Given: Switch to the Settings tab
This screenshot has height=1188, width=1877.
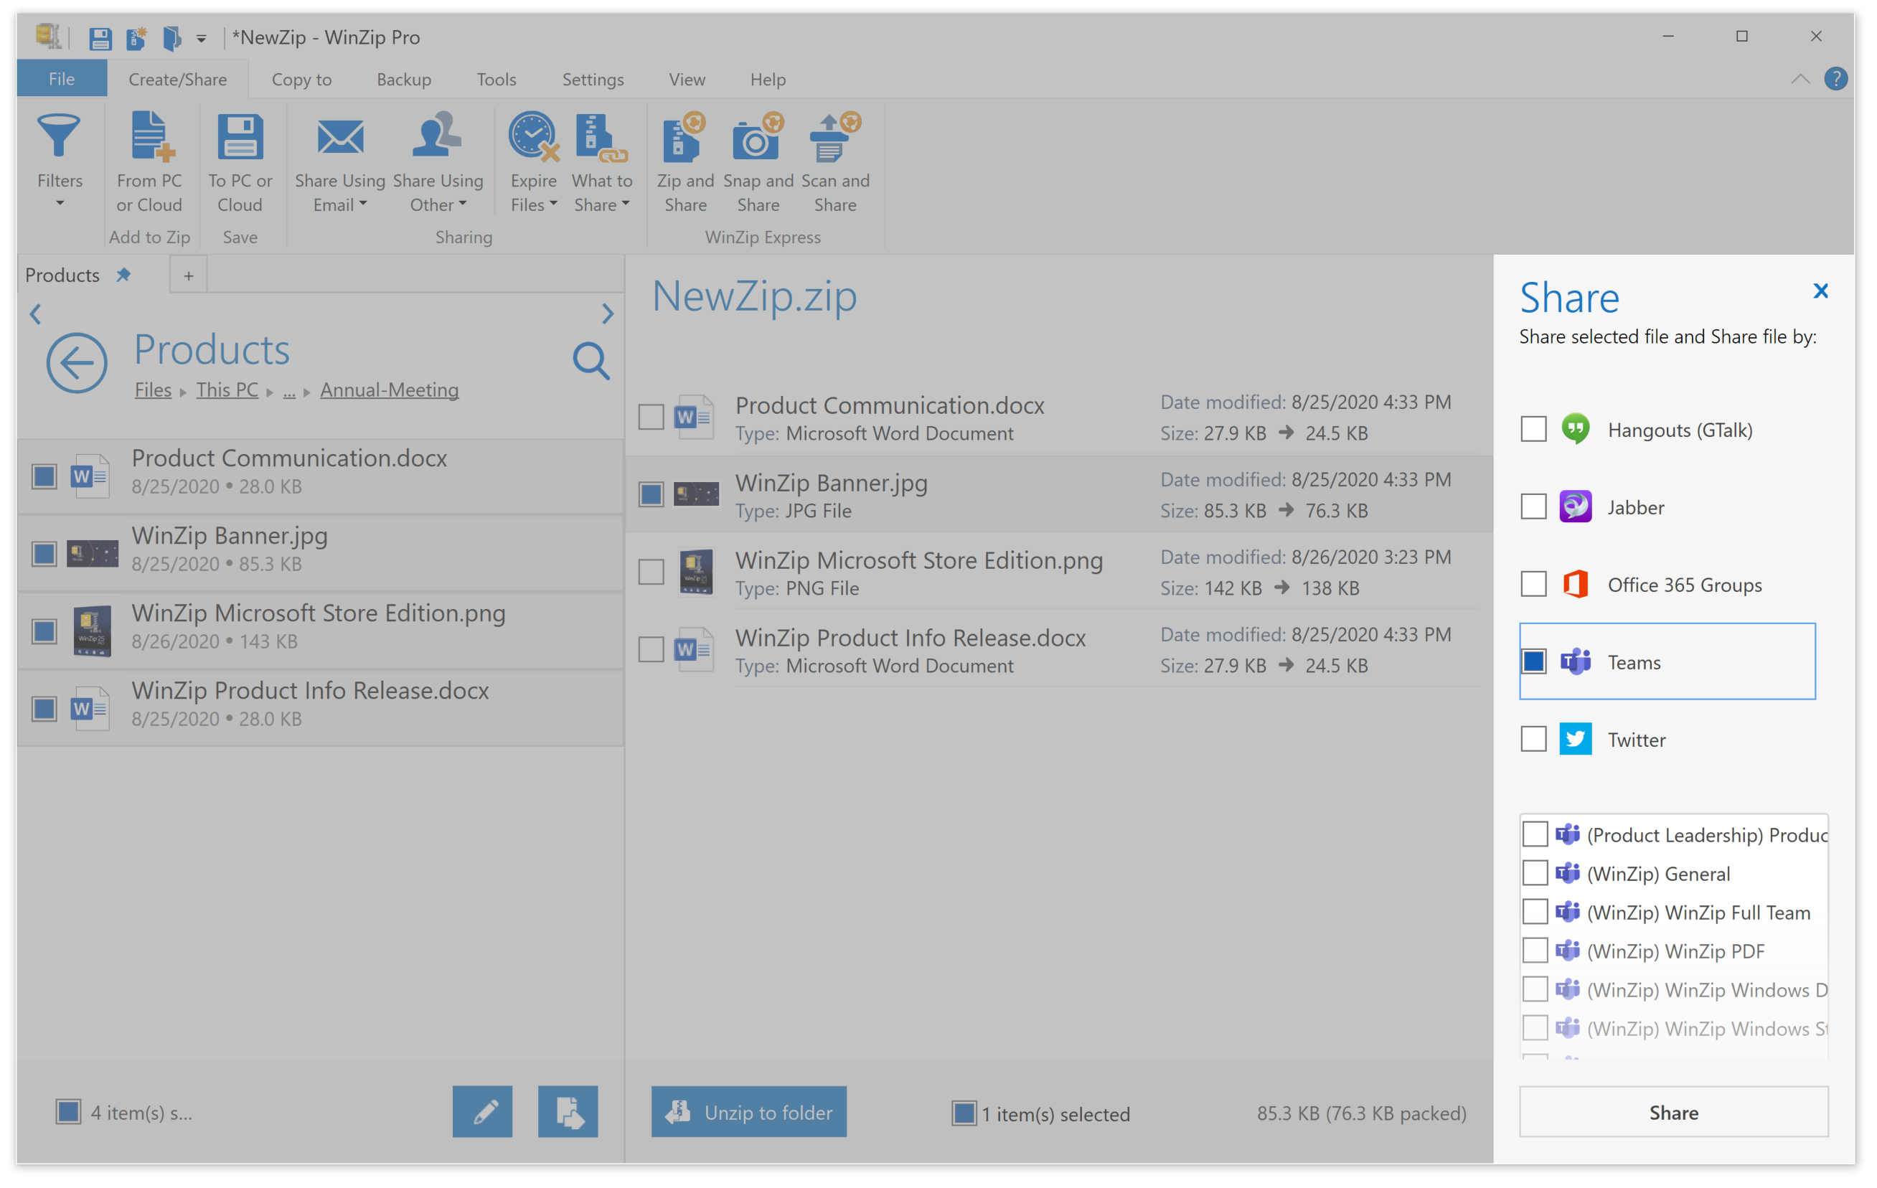Looking at the screenshot, I should [593, 79].
